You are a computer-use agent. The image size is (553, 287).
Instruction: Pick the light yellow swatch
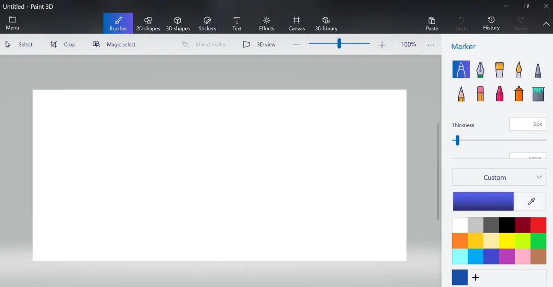491,240
